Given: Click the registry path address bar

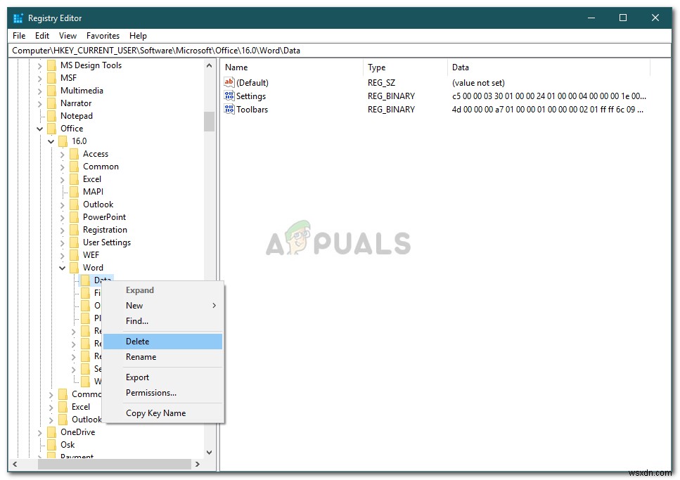Looking at the screenshot, I should click(x=339, y=51).
